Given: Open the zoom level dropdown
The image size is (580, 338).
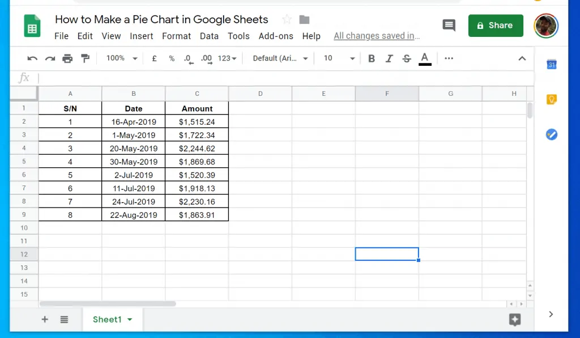Looking at the screenshot, I should [x=121, y=58].
